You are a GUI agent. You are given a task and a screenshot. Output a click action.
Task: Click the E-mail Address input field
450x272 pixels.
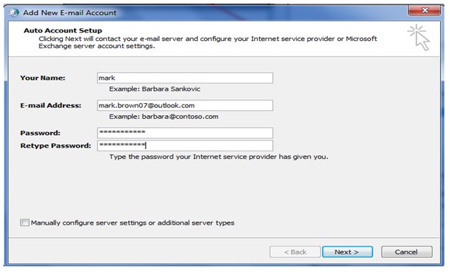[185, 105]
